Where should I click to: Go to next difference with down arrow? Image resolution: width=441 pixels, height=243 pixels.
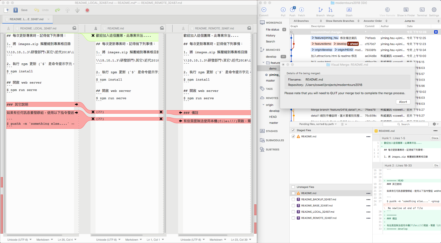point(77,10)
